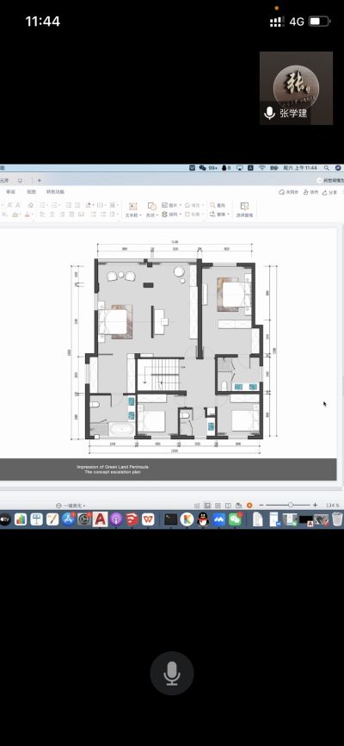Image resolution: width=344 pixels, height=746 pixels.
Task: Select normal view icon in status bar
Action: pos(207,506)
